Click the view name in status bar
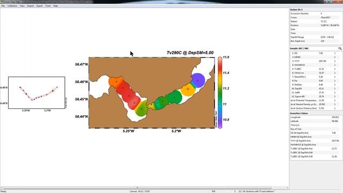Image resolution: width=343 pixels, height=193 pixels. pyautogui.click(x=257, y=191)
